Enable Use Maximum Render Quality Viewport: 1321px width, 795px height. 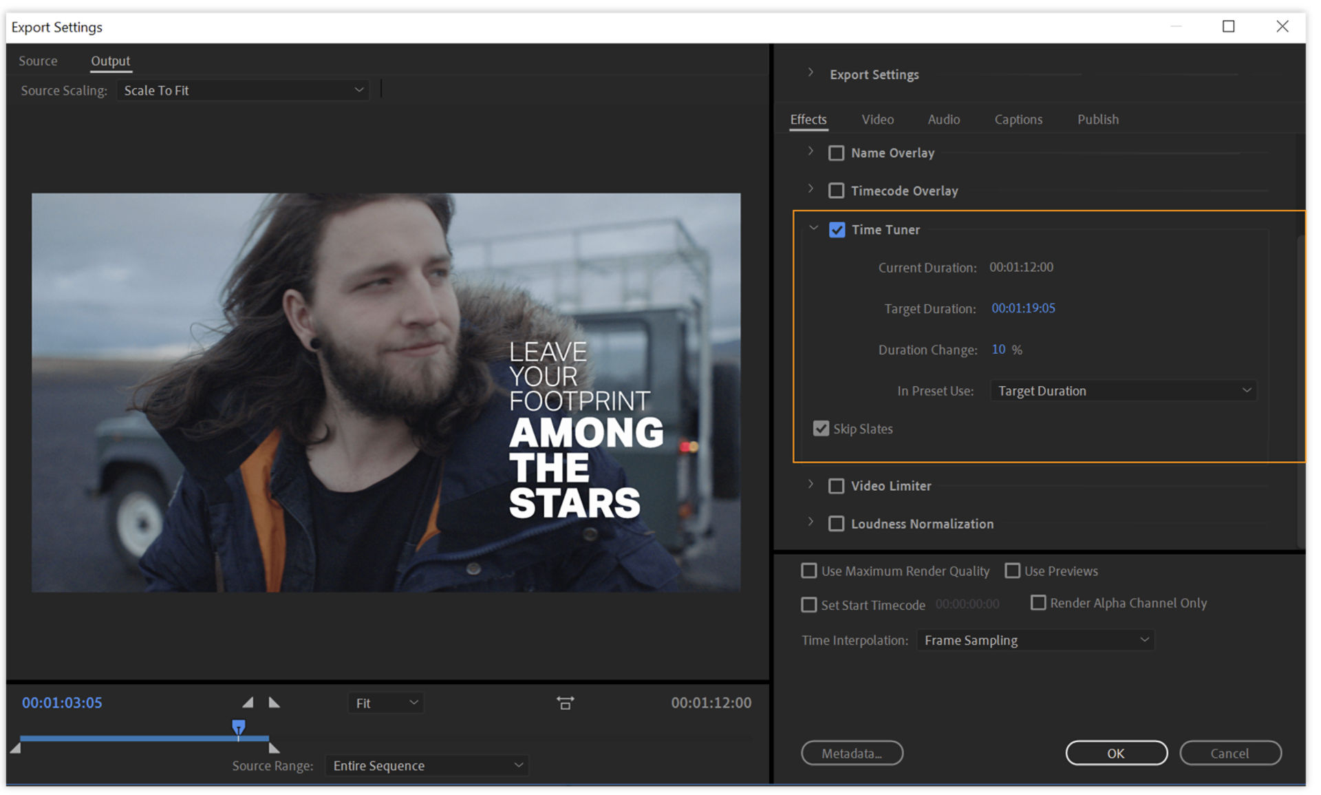[x=809, y=571]
